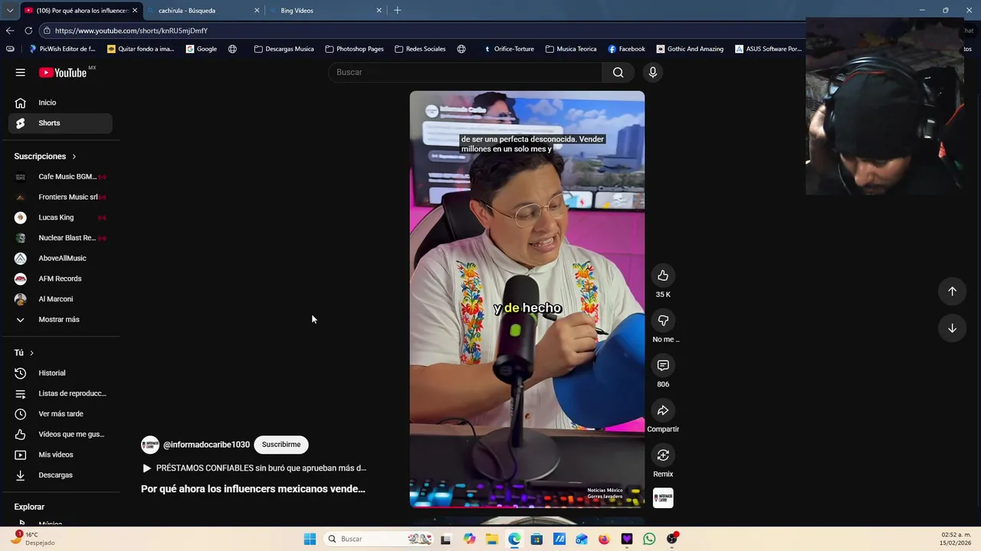Open AFM Records channel
This screenshot has height=551, width=981.
tap(60, 279)
